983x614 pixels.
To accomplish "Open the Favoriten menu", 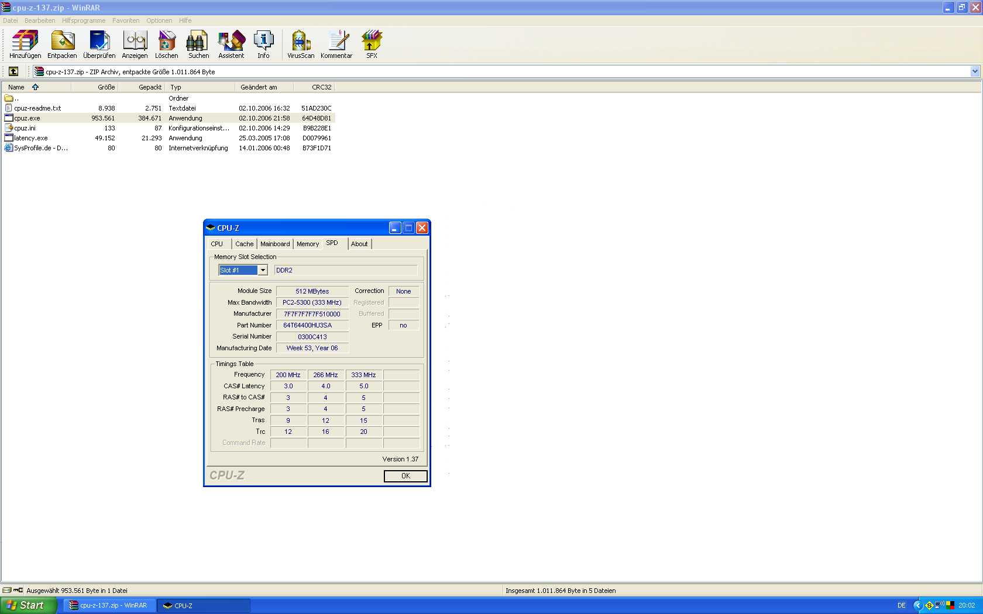I will click(126, 20).
